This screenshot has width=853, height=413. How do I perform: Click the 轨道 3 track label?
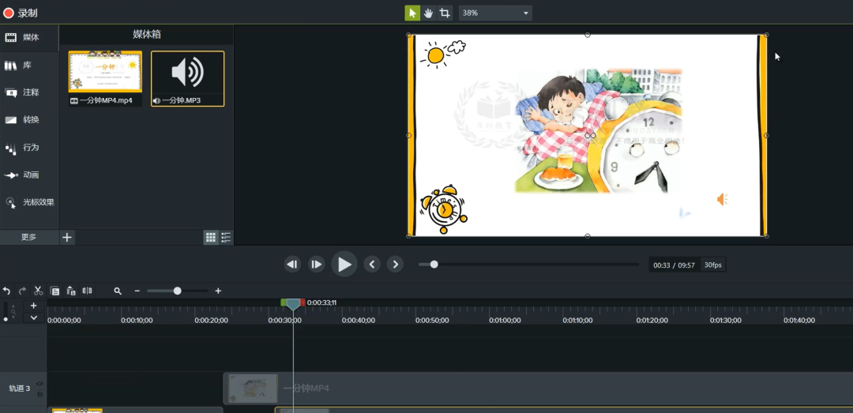point(20,389)
